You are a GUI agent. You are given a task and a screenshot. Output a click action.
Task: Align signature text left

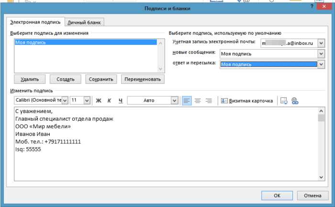pos(187,101)
